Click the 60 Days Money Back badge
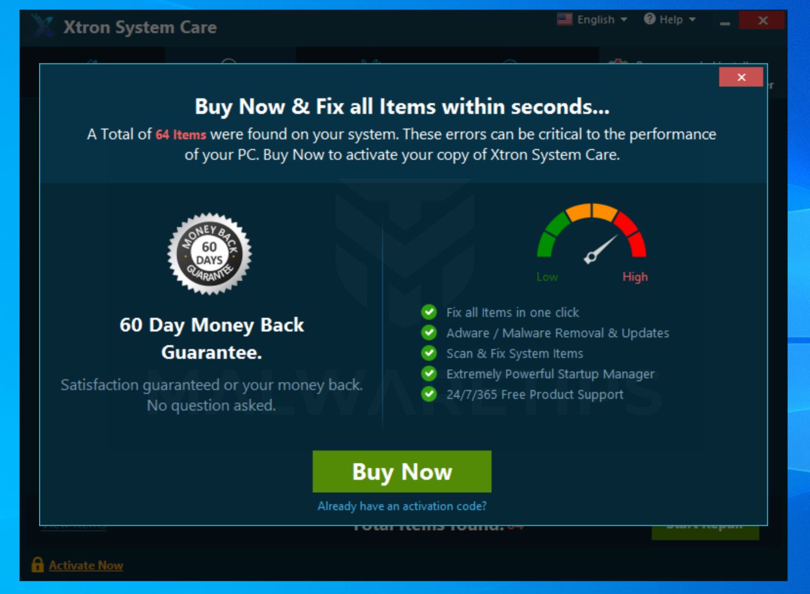 point(209,254)
